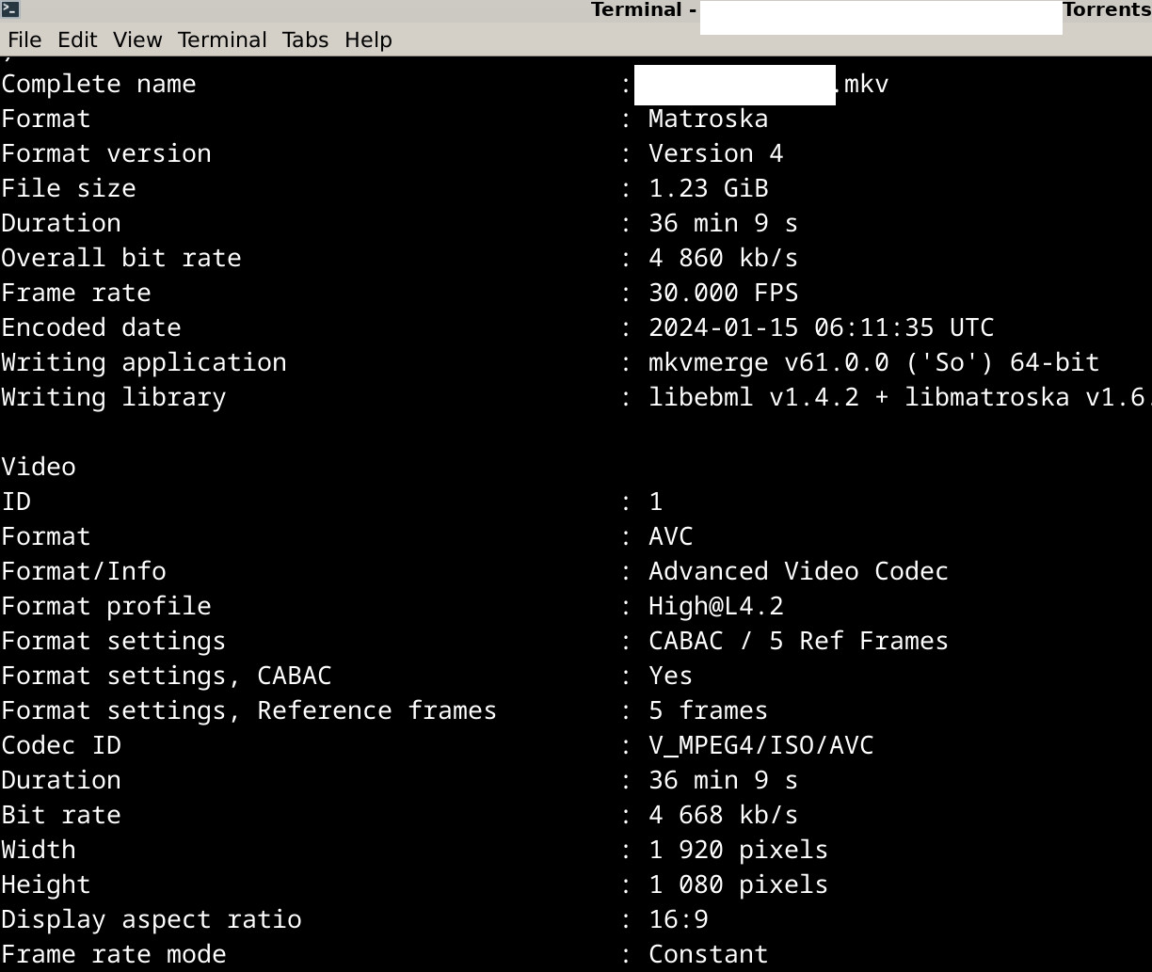The image size is (1152, 972).
Task: Click the 'Complete name' label
Action: 99,84
